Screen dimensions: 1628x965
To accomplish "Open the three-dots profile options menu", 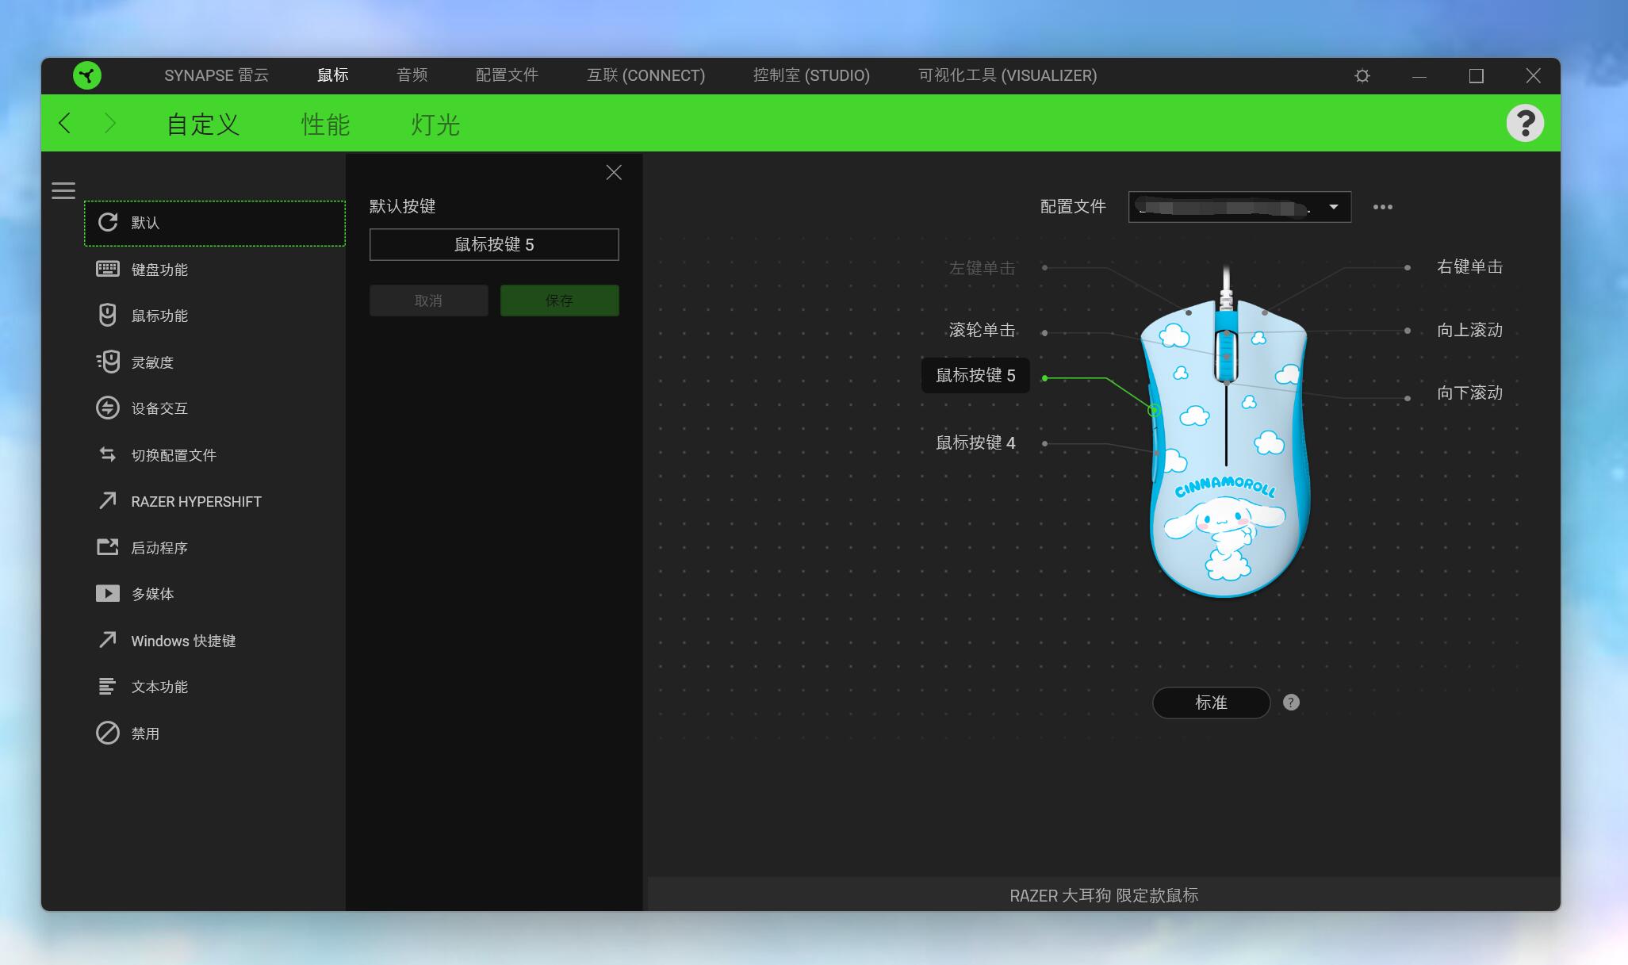I will [1382, 207].
